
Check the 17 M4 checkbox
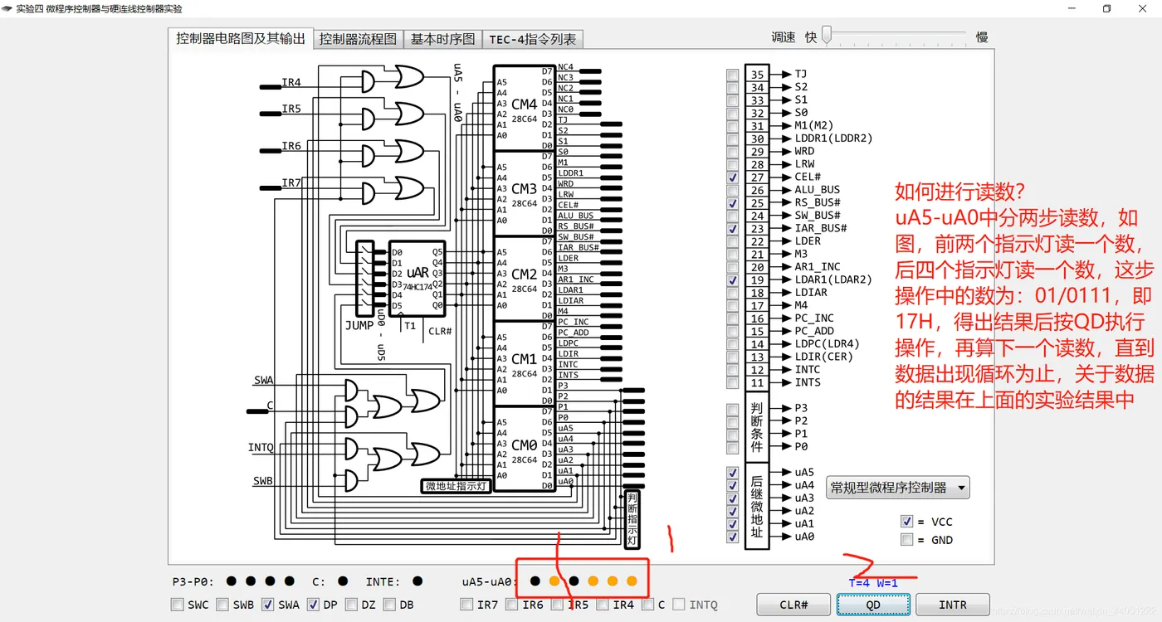click(x=732, y=306)
